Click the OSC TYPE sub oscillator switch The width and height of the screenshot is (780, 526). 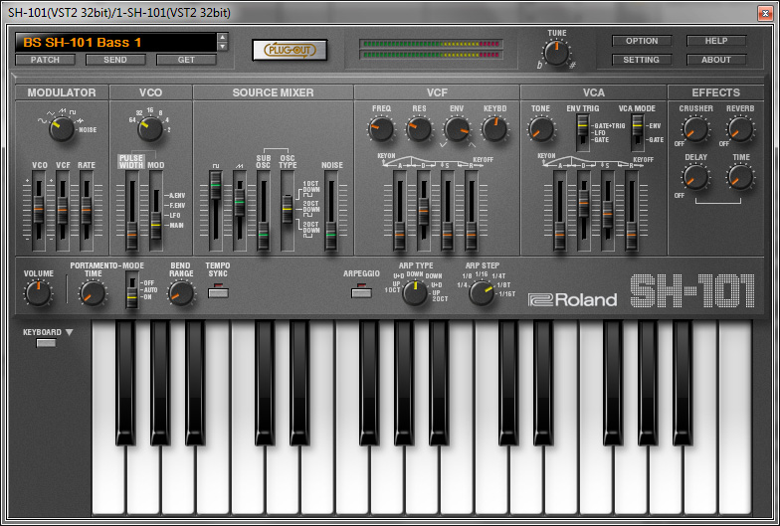(287, 211)
